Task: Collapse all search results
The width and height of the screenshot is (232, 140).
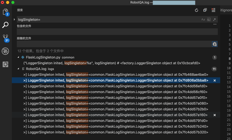Action: (x=205, y=10)
